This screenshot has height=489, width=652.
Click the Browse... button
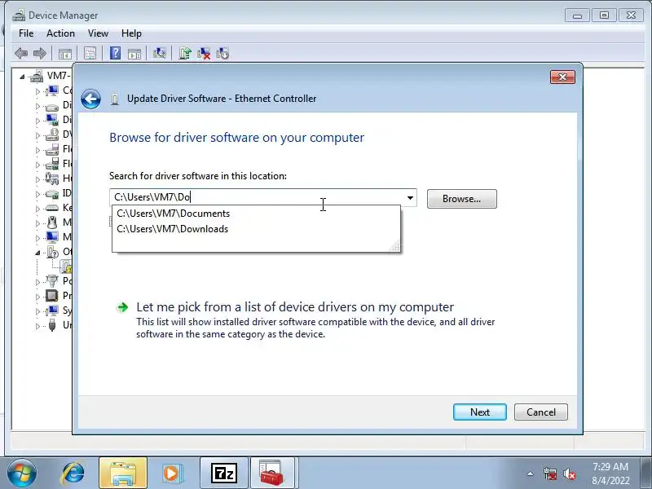coord(461,199)
